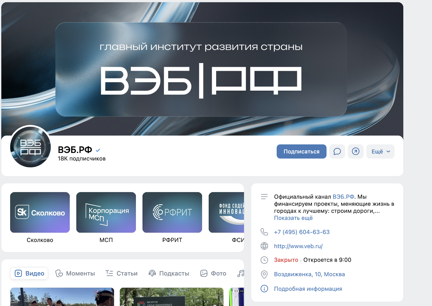Open the ФСИ fund card thumbnail
This screenshot has height=306, width=432.
tap(226, 212)
